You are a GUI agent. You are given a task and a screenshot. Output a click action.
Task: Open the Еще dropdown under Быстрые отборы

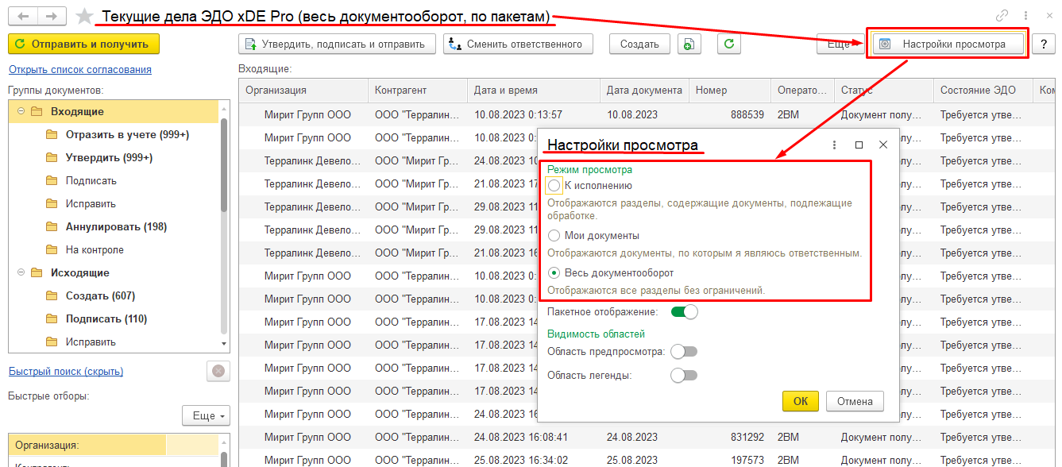pyautogui.click(x=206, y=415)
